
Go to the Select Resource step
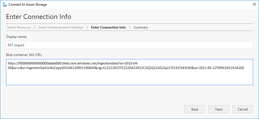point(18,27)
